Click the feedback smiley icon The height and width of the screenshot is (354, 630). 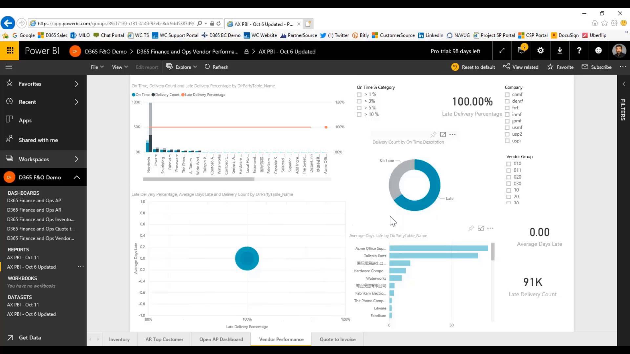(x=598, y=50)
